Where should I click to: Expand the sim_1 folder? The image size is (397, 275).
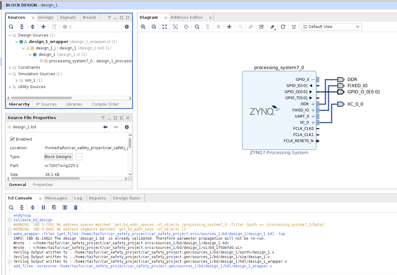tap(17, 80)
